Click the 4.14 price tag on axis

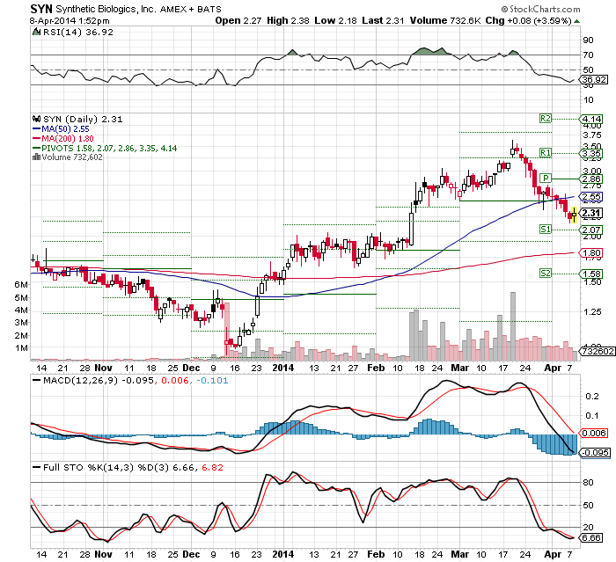coord(591,119)
